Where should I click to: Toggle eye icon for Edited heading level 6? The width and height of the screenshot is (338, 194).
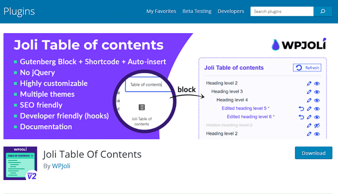(x=317, y=117)
